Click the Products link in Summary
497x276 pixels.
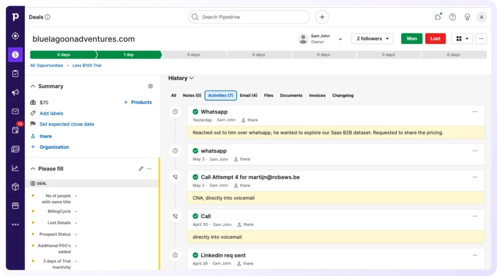138,102
